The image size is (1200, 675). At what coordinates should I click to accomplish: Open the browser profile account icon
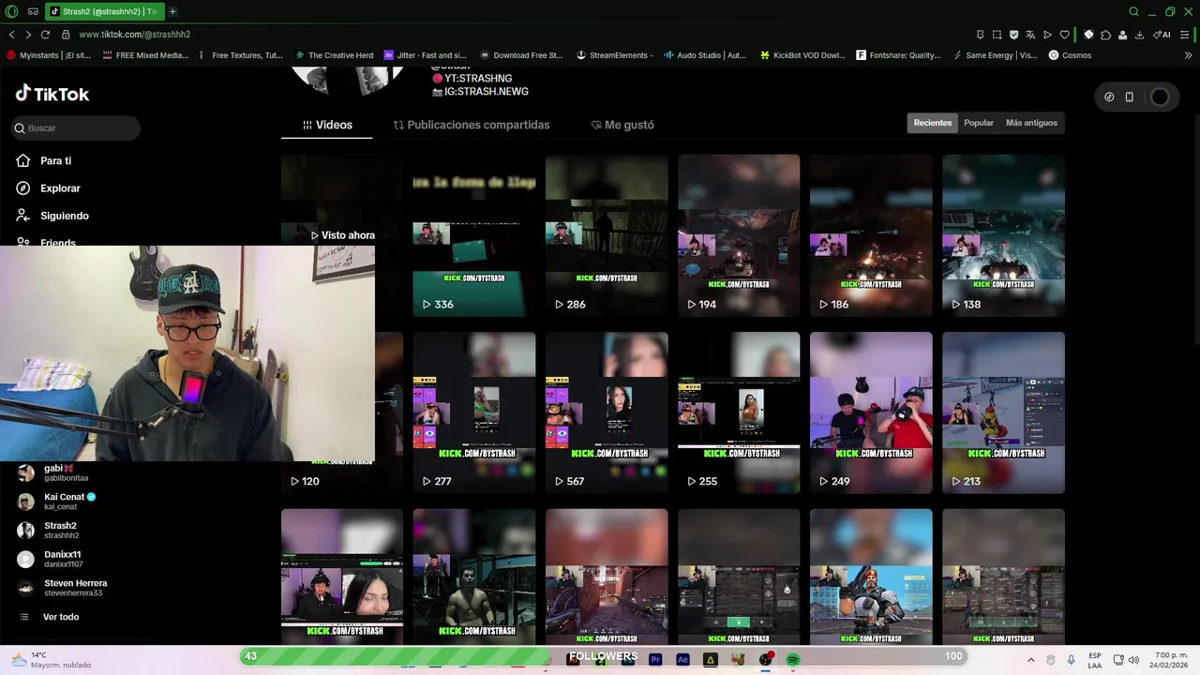coord(1123,35)
